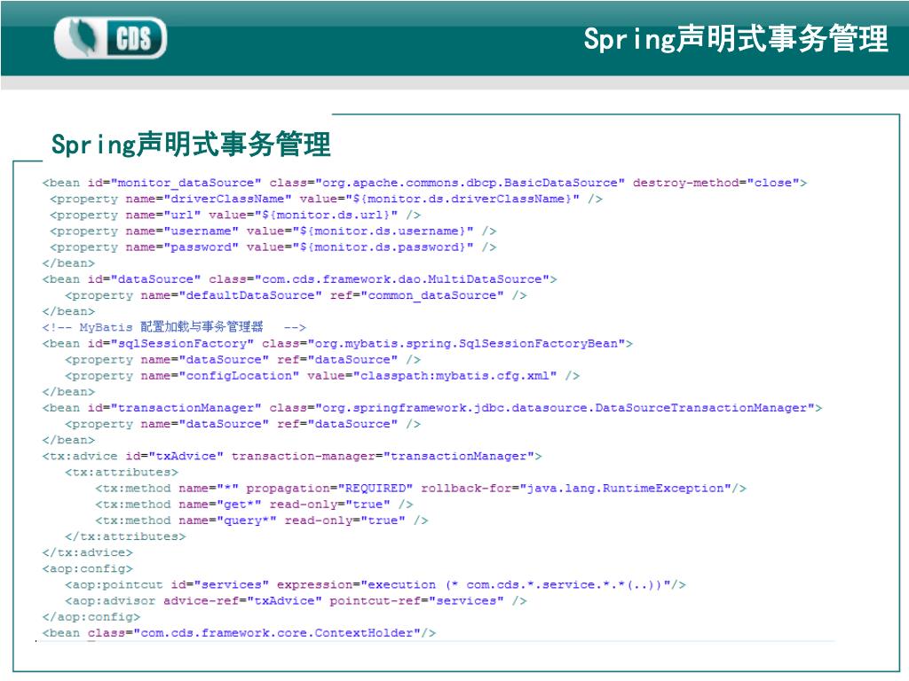Screen dimensions: 909x681
Task: Click the opening <aop:config> tag
Action: [x=88, y=569]
